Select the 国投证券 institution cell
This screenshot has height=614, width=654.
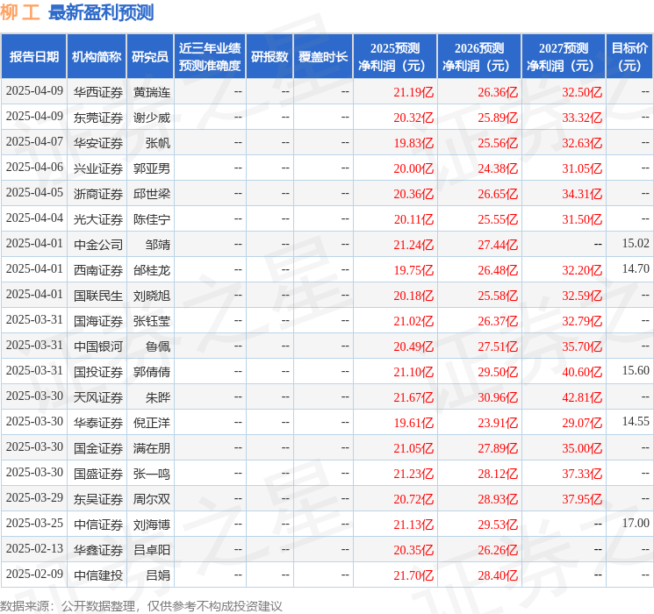[x=98, y=372]
